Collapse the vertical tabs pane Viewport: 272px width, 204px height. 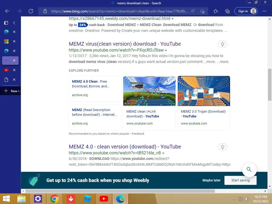pos(14,23)
